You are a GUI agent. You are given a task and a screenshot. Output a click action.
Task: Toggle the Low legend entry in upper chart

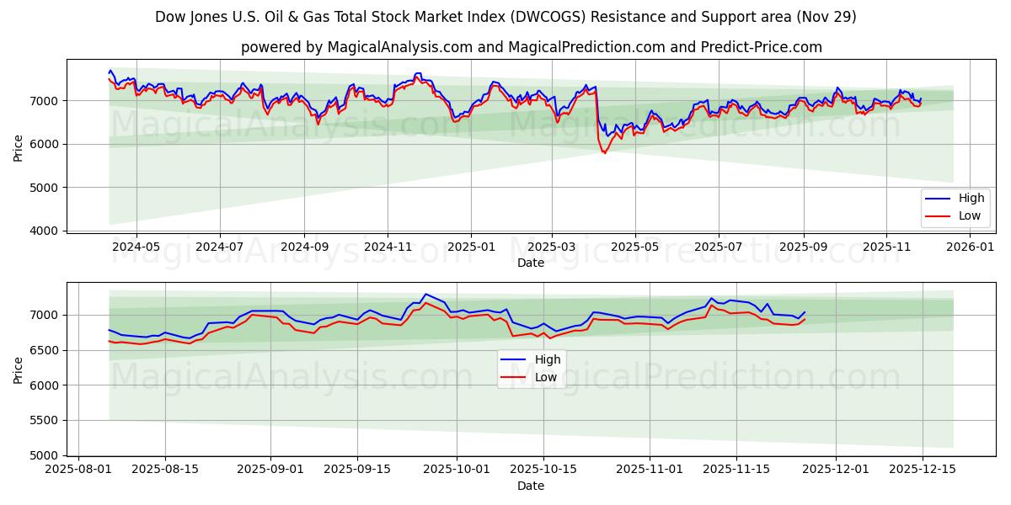click(x=961, y=215)
